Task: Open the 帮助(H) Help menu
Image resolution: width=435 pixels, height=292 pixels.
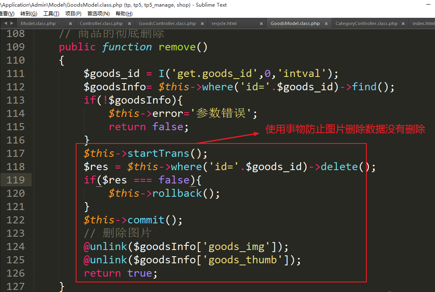Action: coord(124,14)
